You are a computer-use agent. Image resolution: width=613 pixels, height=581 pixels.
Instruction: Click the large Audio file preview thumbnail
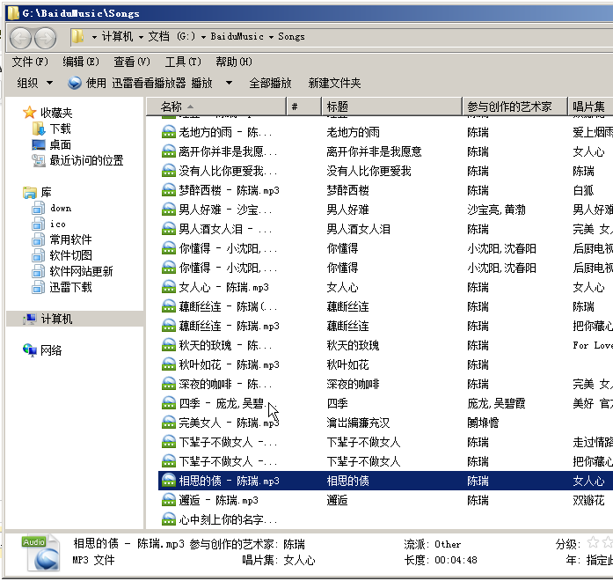[x=41, y=553]
